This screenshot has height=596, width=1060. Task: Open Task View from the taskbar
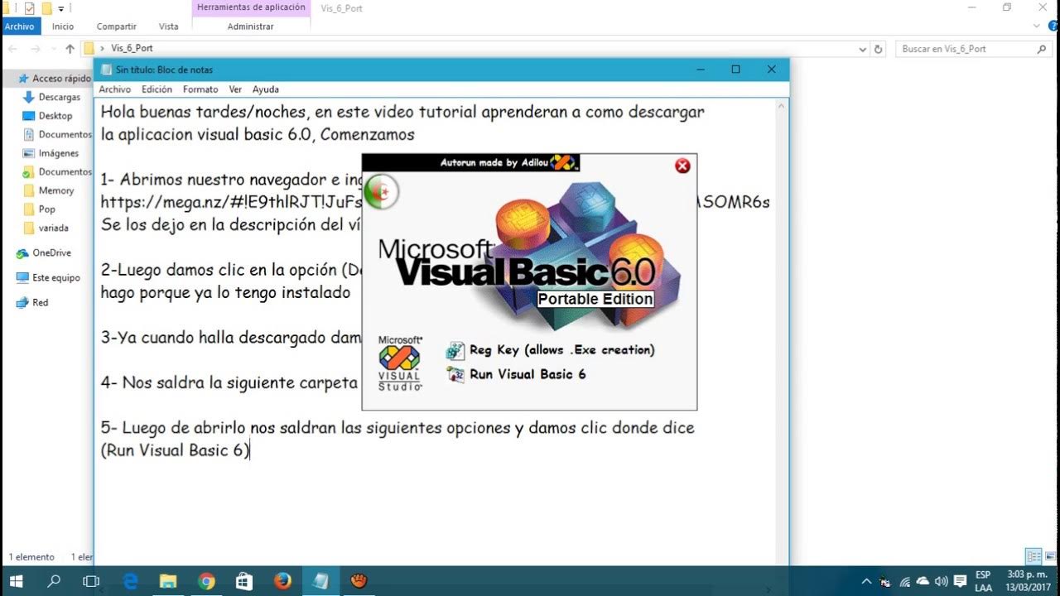click(x=91, y=581)
